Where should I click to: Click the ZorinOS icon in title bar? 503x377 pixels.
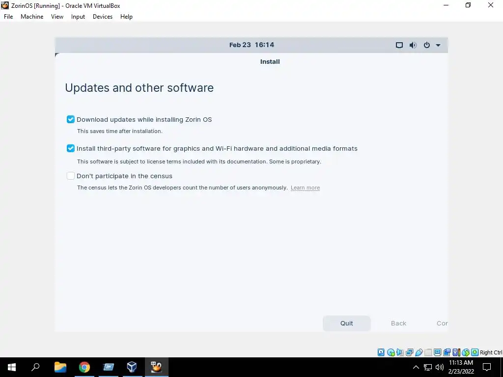tap(5, 5)
